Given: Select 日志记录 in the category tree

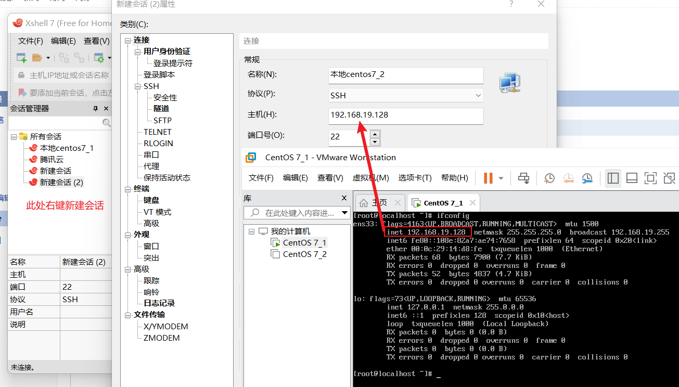Looking at the screenshot, I should (x=159, y=303).
